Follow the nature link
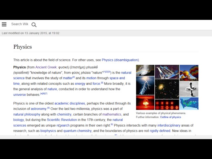The width and height of the screenshot is (212, 159). 52,89
